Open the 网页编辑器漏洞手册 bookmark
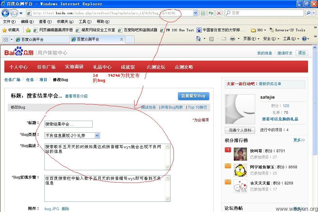 pyautogui.click(x=53, y=30)
